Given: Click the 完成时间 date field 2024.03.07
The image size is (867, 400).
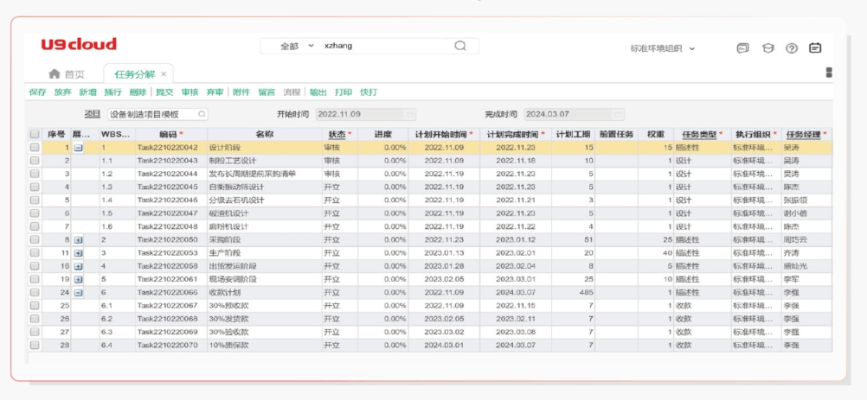Looking at the screenshot, I should tap(574, 114).
